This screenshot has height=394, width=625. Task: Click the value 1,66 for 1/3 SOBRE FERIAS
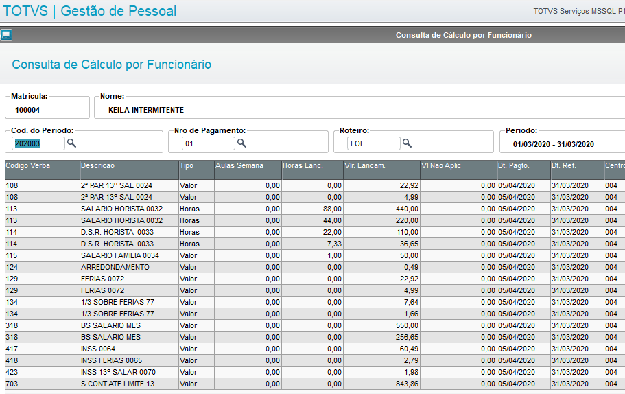click(x=411, y=314)
